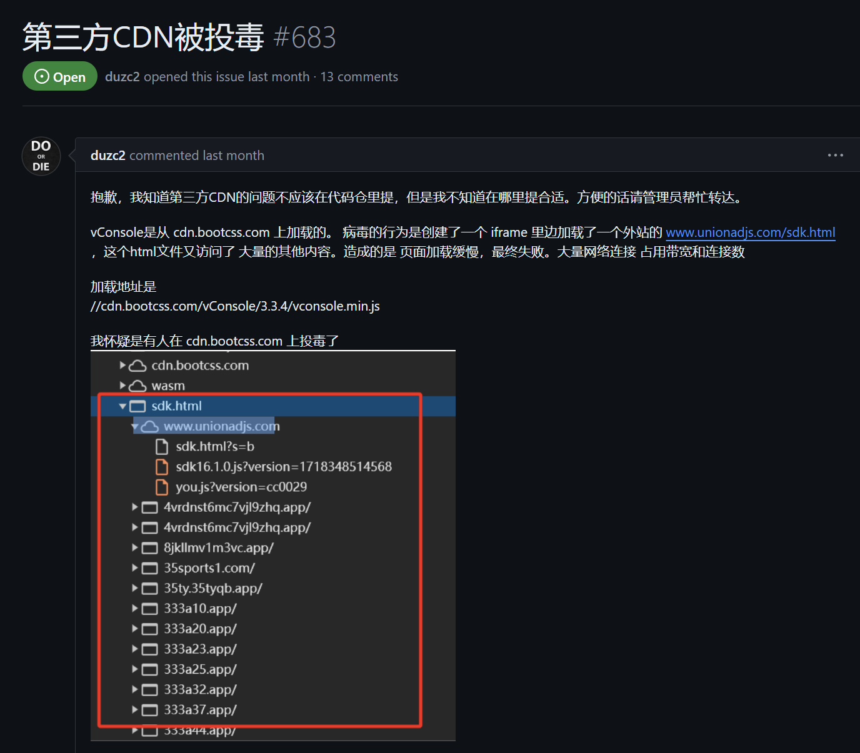The width and height of the screenshot is (860, 753).
Task: Click frame icon beside 333a10.app/
Action: [x=149, y=609]
